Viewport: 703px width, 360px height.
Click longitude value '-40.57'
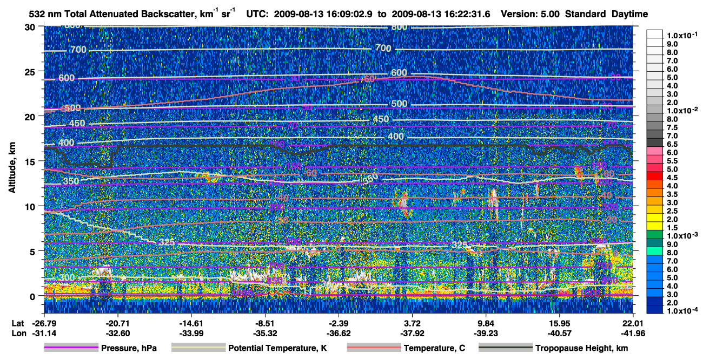click(560, 333)
